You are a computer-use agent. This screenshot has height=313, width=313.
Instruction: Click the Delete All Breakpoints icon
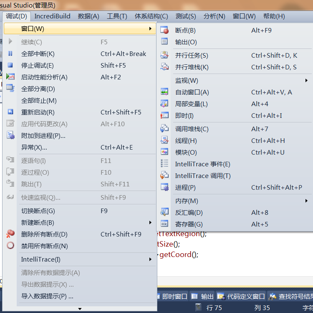pyautogui.click(x=10, y=234)
